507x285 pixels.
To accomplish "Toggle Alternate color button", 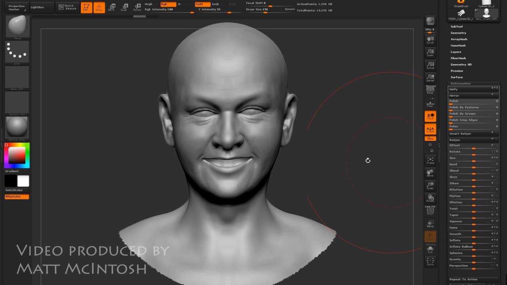I will click(x=17, y=196).
